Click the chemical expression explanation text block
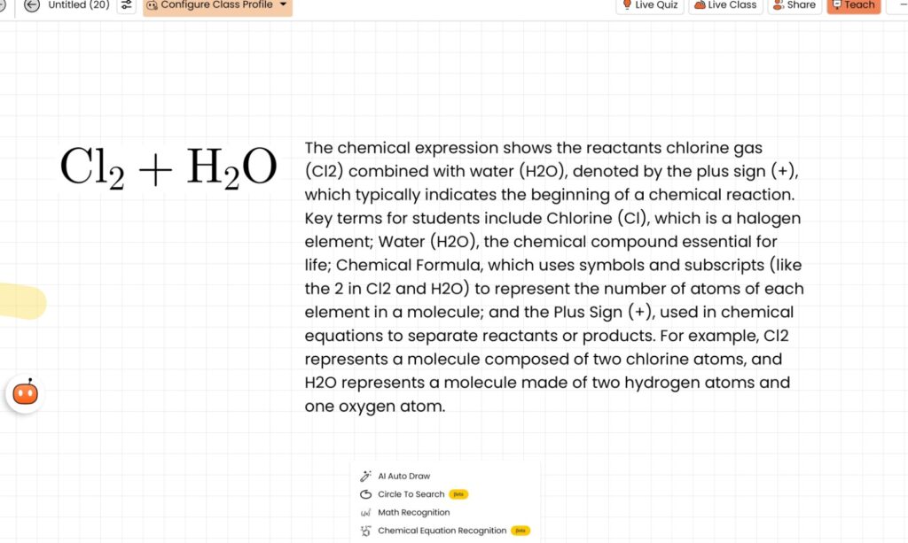The image size is (908, 543). 553,276
